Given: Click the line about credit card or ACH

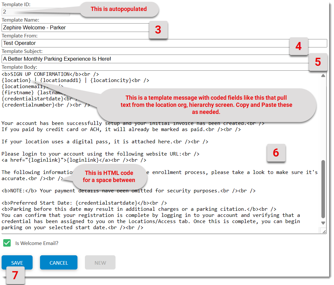Looking at the screenshot, I should point(121,129).
